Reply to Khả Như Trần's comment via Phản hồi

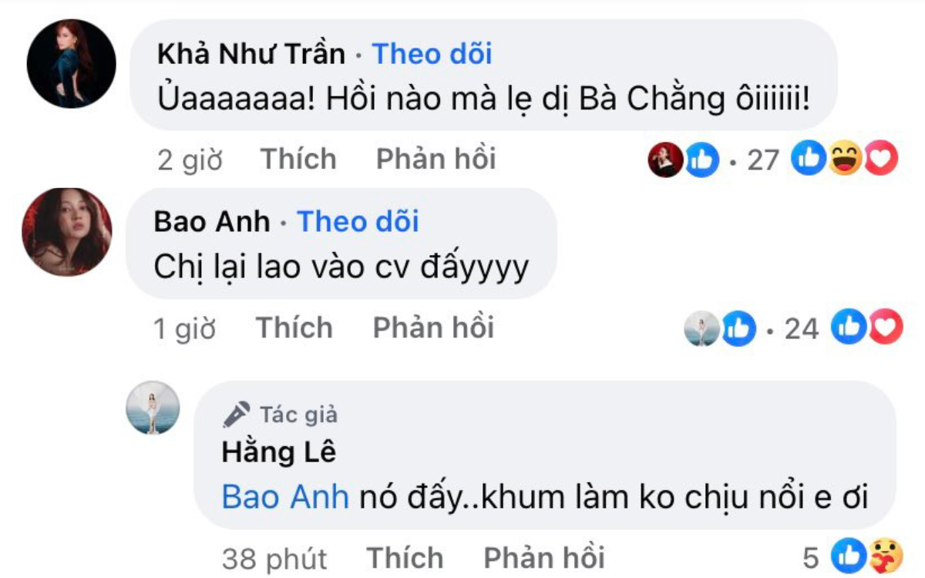pyautogui.click(x=436, y=159)
